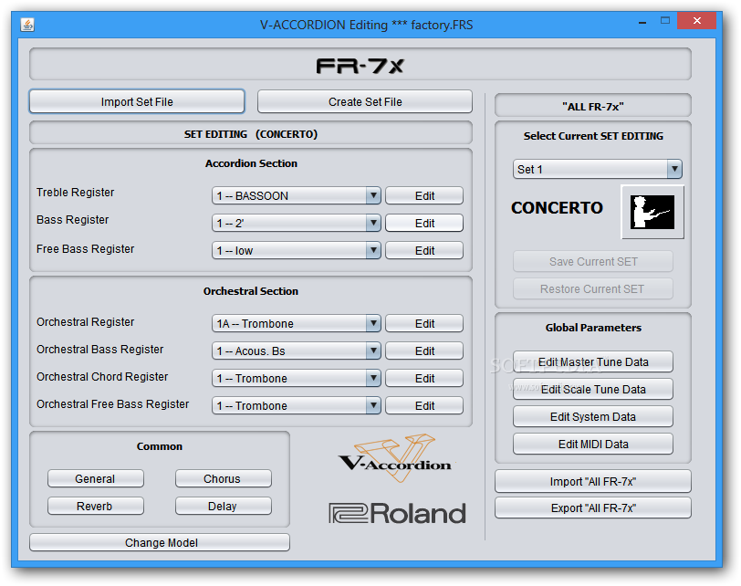Viewport: 741px width, 586px height.
Task: Click the SET EDITING (CONCERTO) header
Action: tap(250, 133)
